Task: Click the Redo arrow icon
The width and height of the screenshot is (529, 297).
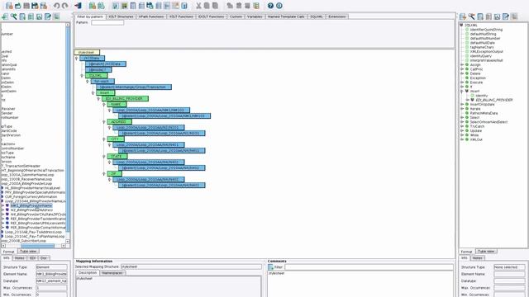Action: (x=64, y=6)
